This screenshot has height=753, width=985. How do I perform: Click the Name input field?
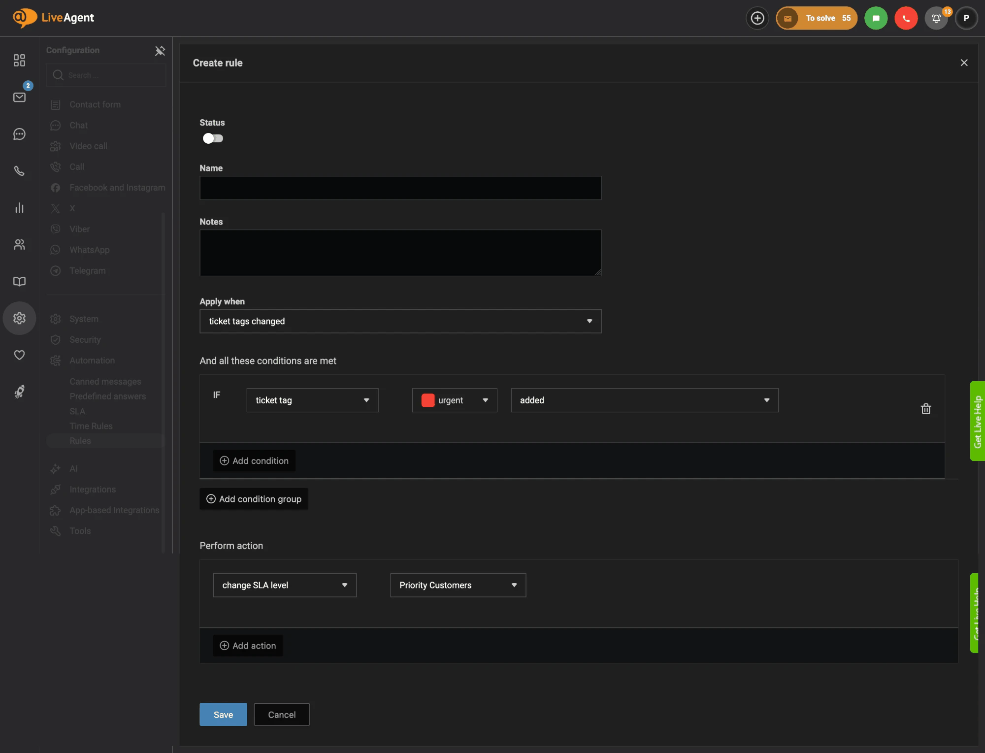(400, 188)
